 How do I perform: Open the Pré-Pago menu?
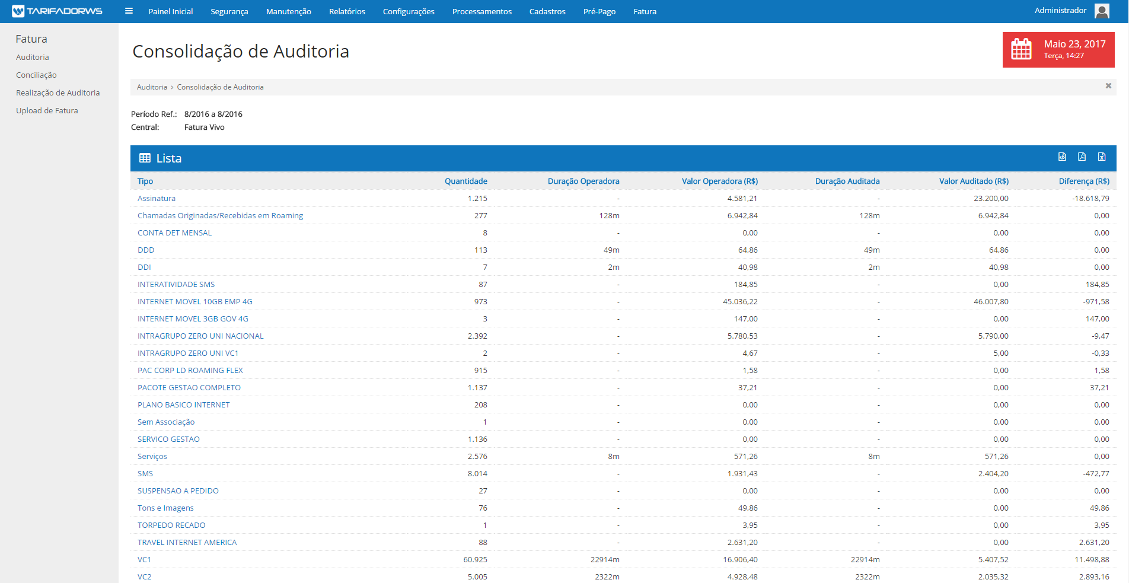pyautogui.click(x=599, y=11)
